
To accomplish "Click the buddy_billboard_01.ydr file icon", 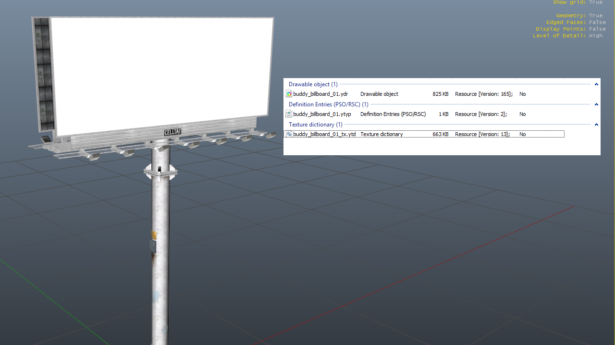I will 289,94.
